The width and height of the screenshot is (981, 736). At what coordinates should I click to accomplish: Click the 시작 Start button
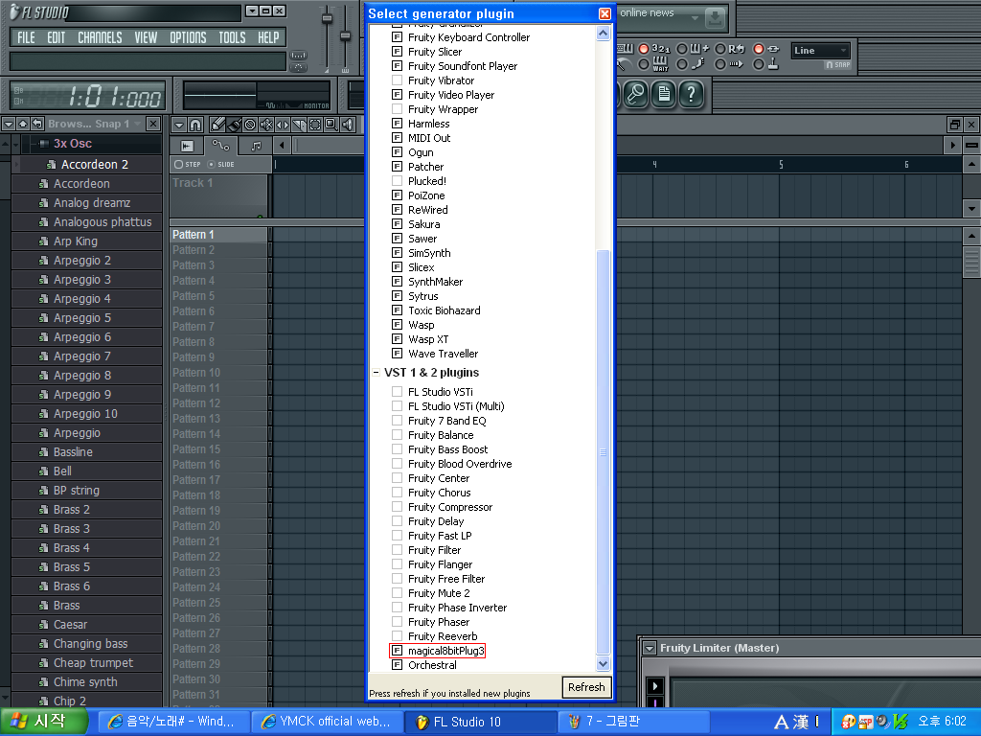coord(42,722)
